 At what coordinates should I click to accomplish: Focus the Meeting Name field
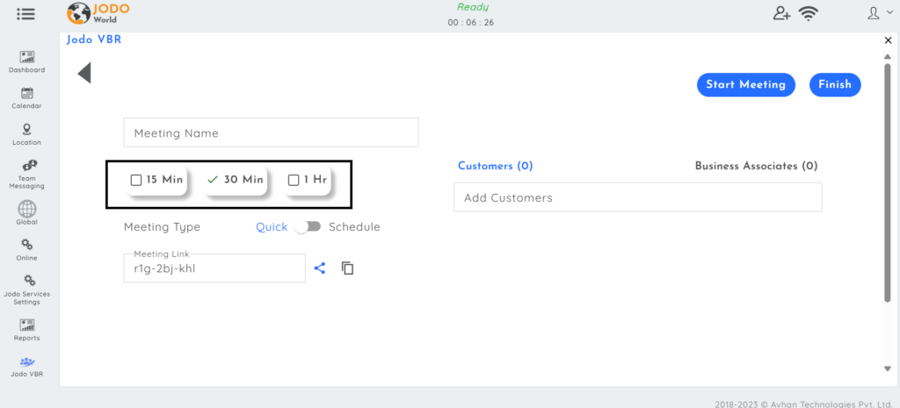271,133
